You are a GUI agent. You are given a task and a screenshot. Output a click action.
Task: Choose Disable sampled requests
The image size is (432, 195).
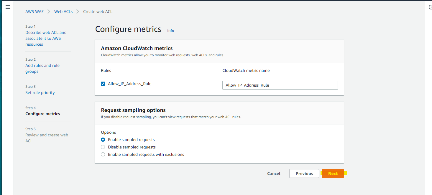point(103,147)
